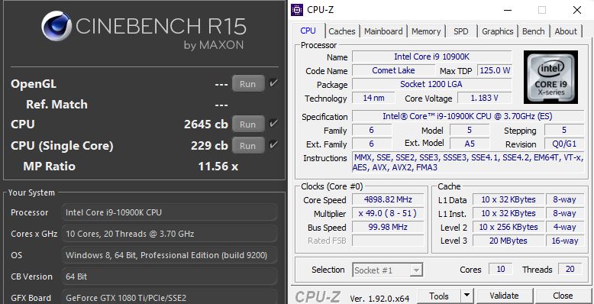Go to the SPD tab
The width and height of the screenshot is (594, 304).
pos(460,31)
